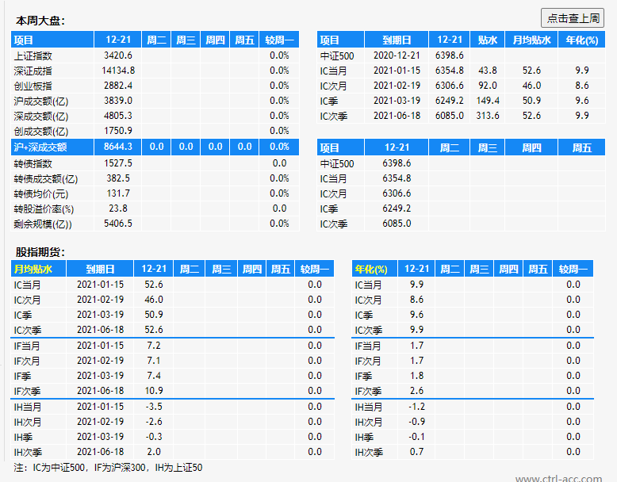Click the 到期日 header in top-right table
The height and width of the screenshot is (482, 617).
(x=397, y=40)
